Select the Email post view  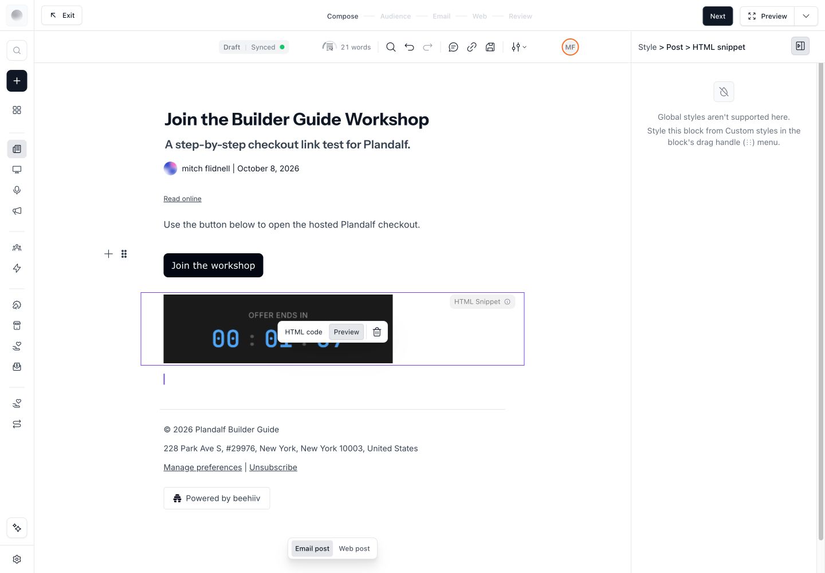[x=312, y=548]
